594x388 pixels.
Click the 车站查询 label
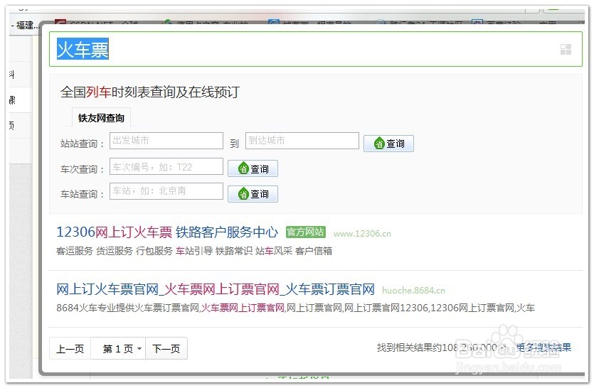pos(83,194)
